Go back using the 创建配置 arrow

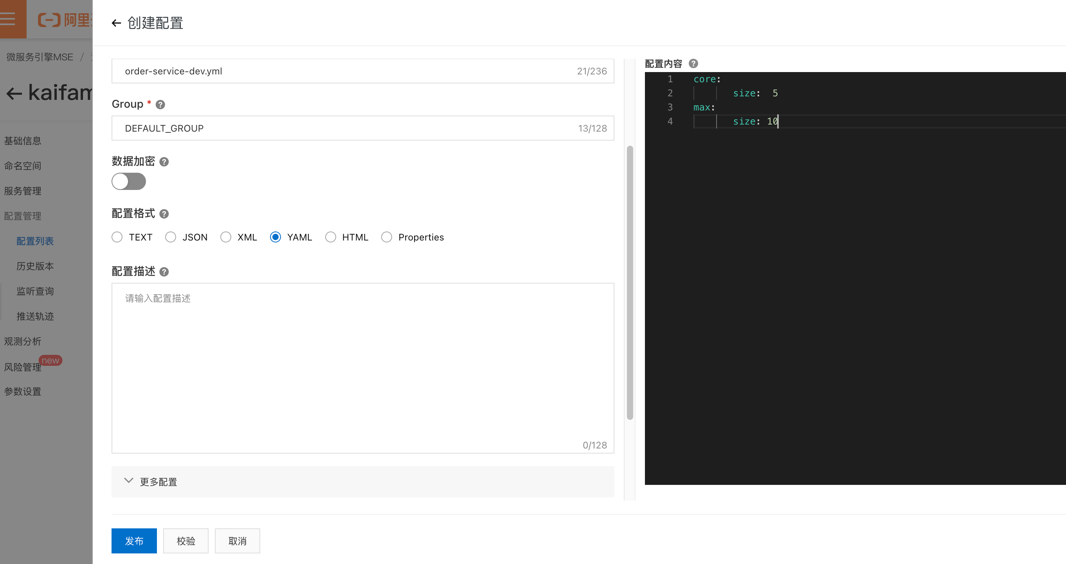point(116,23)
